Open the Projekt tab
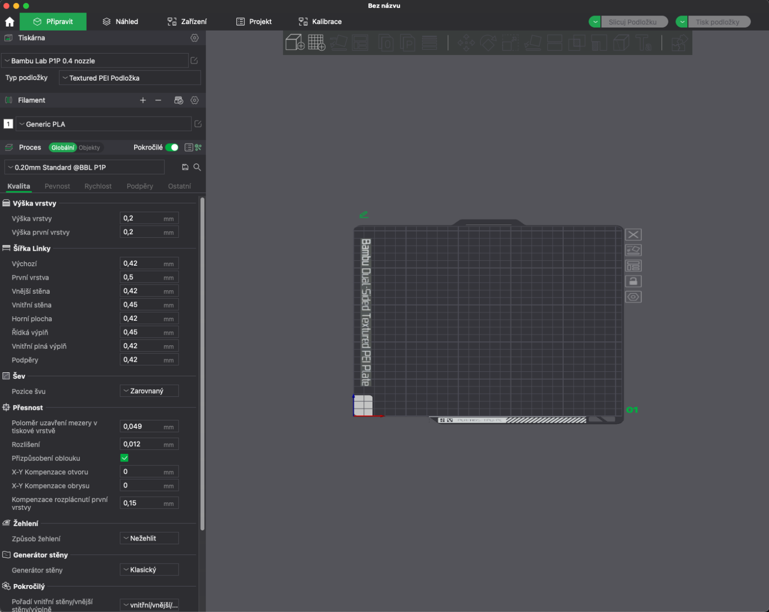 (x=254, y=22)
